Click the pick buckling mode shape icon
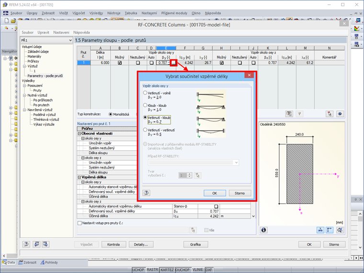This screenshot has width=364, height=273. click(x=197, y=175)
